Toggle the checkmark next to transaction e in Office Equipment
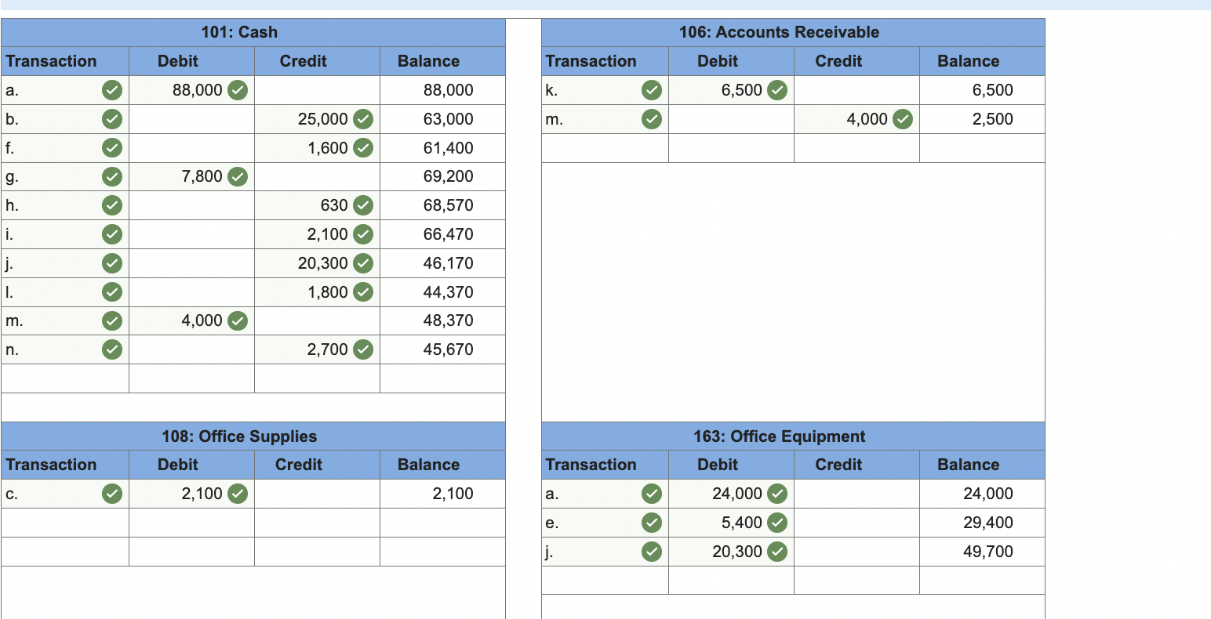Screen dimensions: 1211x619 pos(650,523)
